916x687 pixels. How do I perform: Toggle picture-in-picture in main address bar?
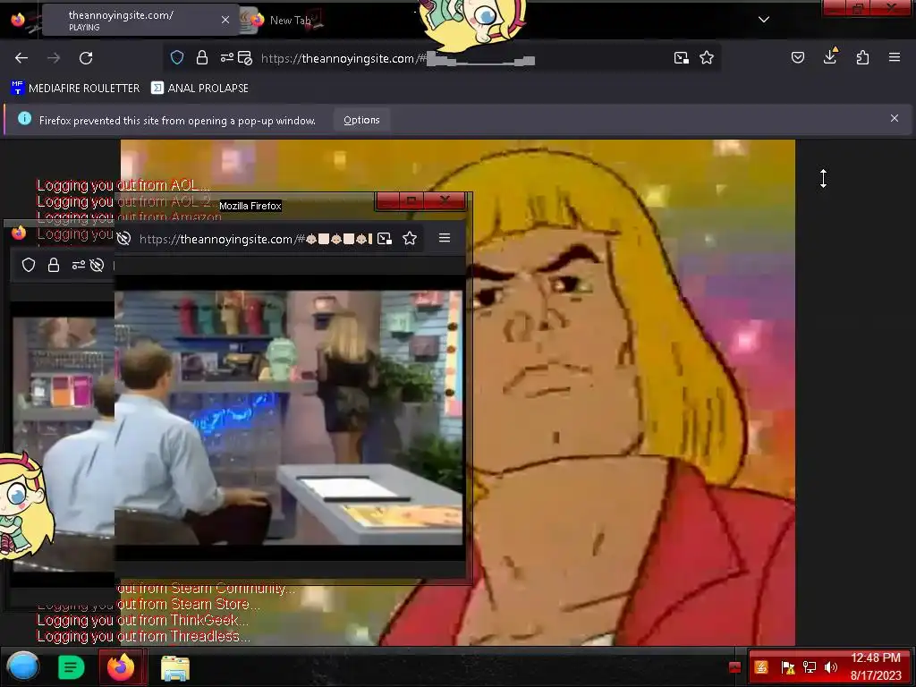point(681,58)
